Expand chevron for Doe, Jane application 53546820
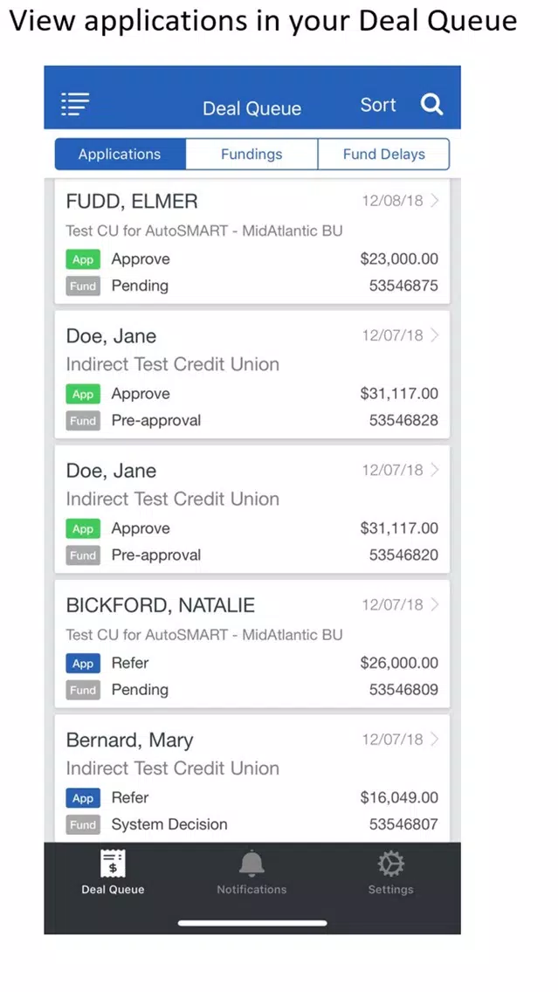This screenshot has width=558, height=992. pos(434,470)
